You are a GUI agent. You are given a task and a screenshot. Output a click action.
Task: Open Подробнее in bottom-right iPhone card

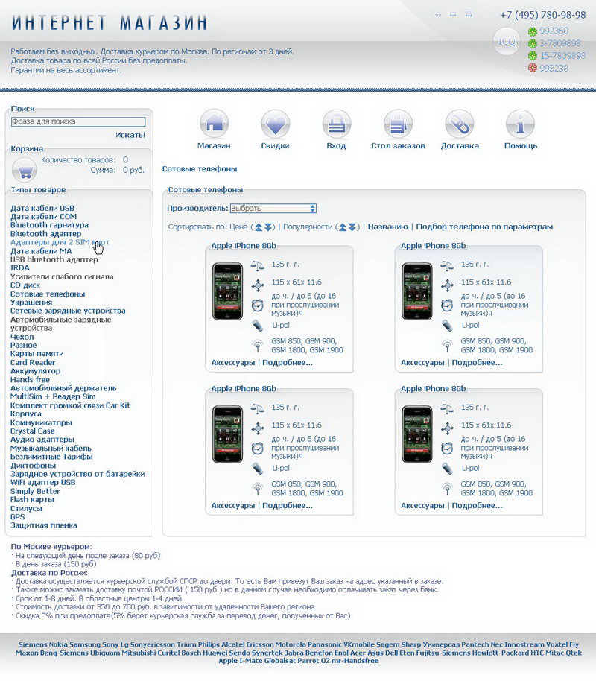coord(477,506)
